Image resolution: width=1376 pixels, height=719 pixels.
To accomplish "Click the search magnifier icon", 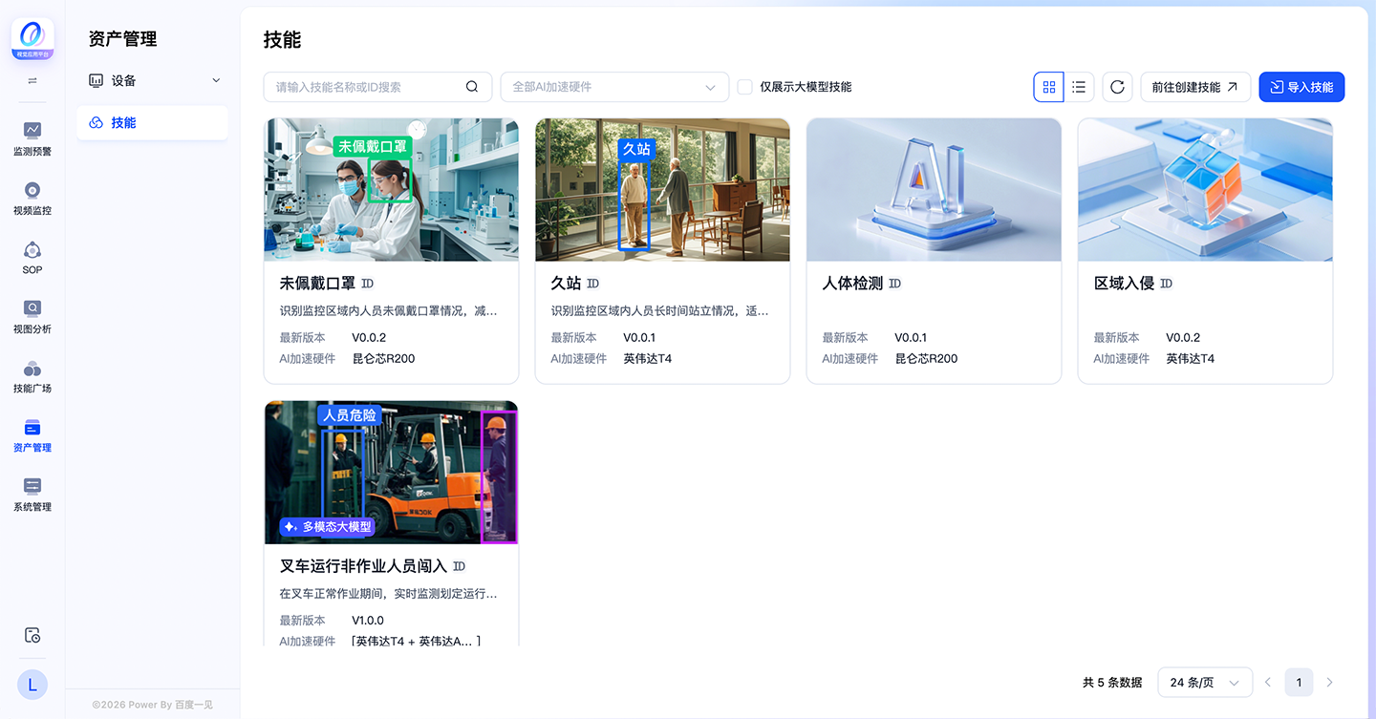I will point(472,87).
